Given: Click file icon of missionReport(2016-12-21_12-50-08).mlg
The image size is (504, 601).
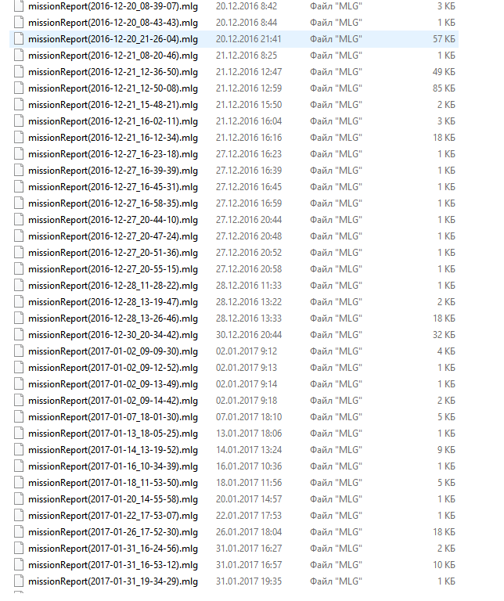Looking at the screenshot, I should point(19,88).
